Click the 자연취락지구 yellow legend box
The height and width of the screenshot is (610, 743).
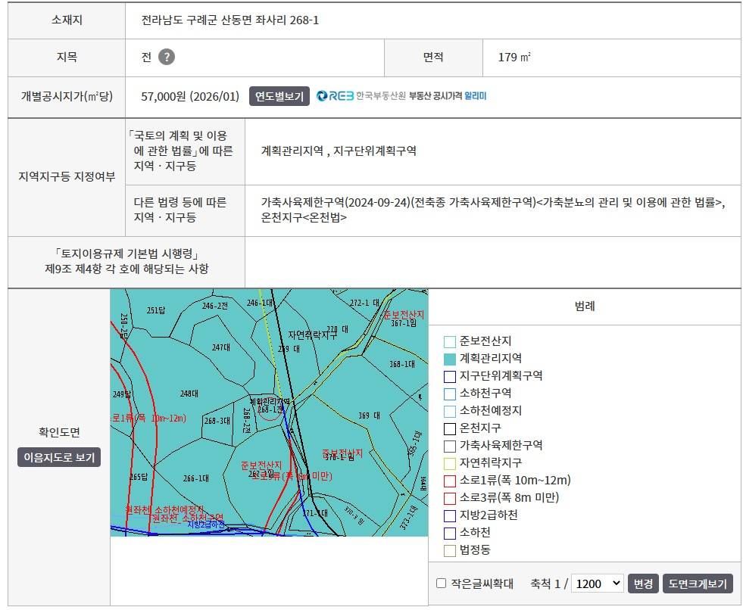pyautogui.click(x=450, y=463)
